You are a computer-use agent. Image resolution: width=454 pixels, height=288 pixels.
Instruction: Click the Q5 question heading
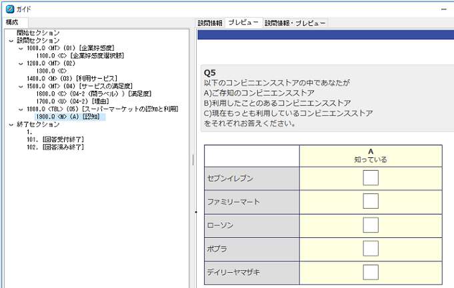pyautogui.click(x=209, y=73)
